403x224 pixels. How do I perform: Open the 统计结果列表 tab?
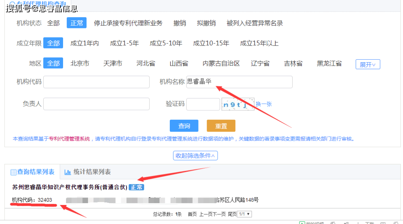click(92, 172)
